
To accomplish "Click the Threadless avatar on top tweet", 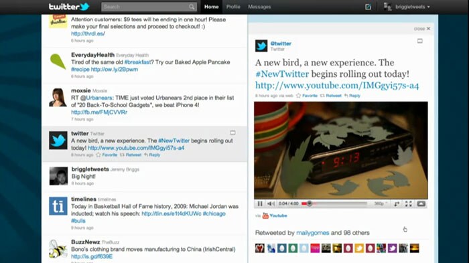I will pos(58,21).
